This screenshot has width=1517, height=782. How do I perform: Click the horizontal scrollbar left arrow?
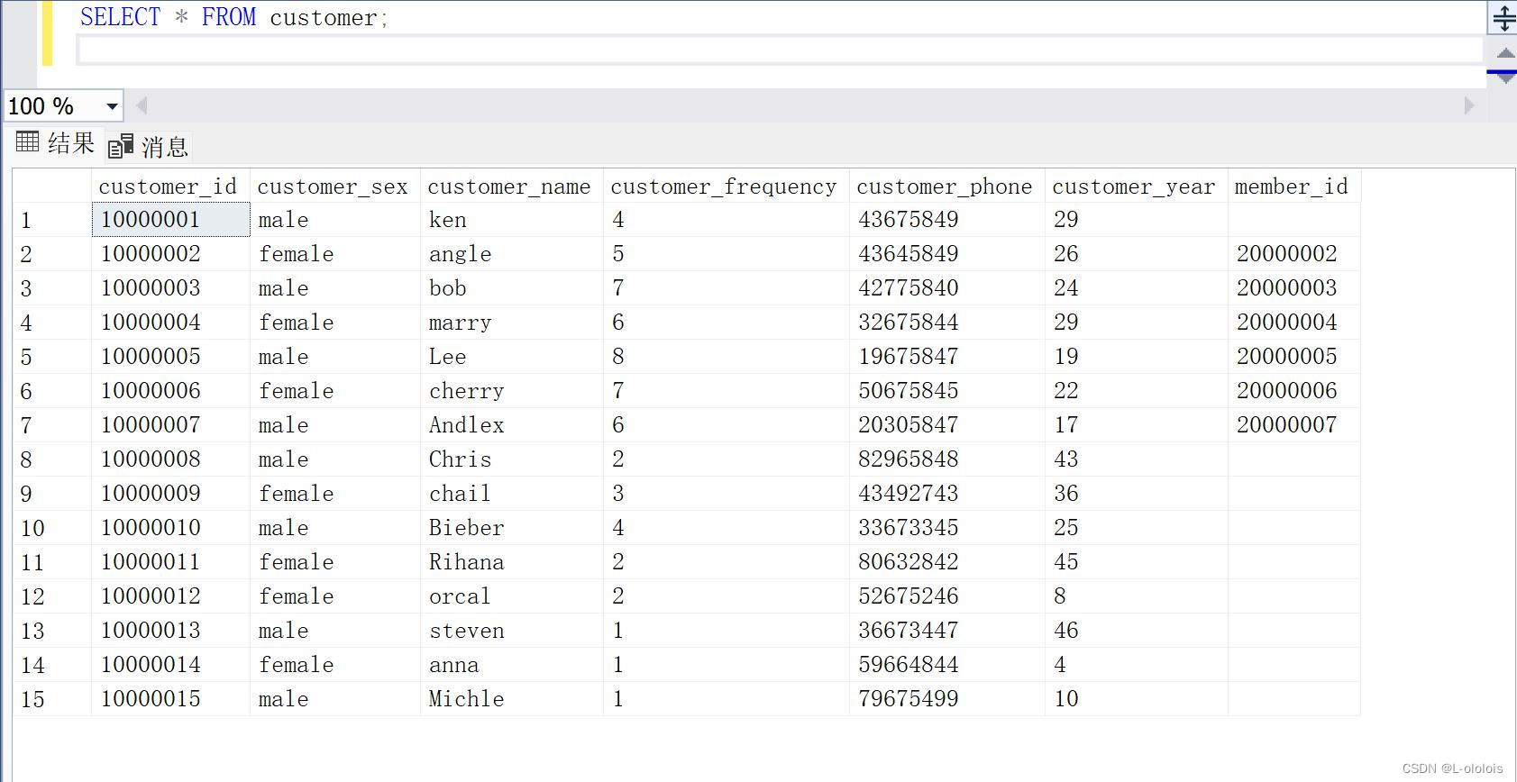pyautogui.click(x=142, y=106)
